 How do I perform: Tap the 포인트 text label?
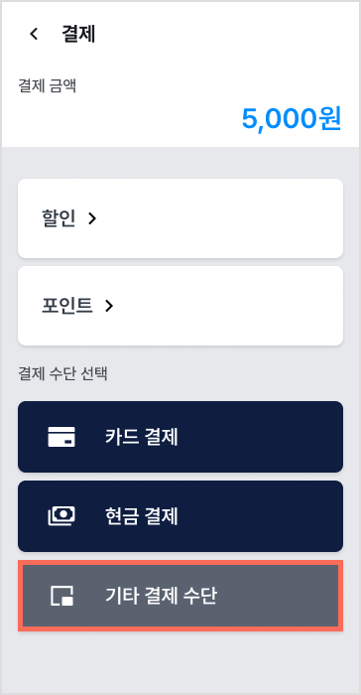67,306
